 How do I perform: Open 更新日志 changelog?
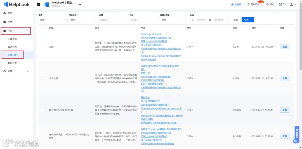click(253, 4)
